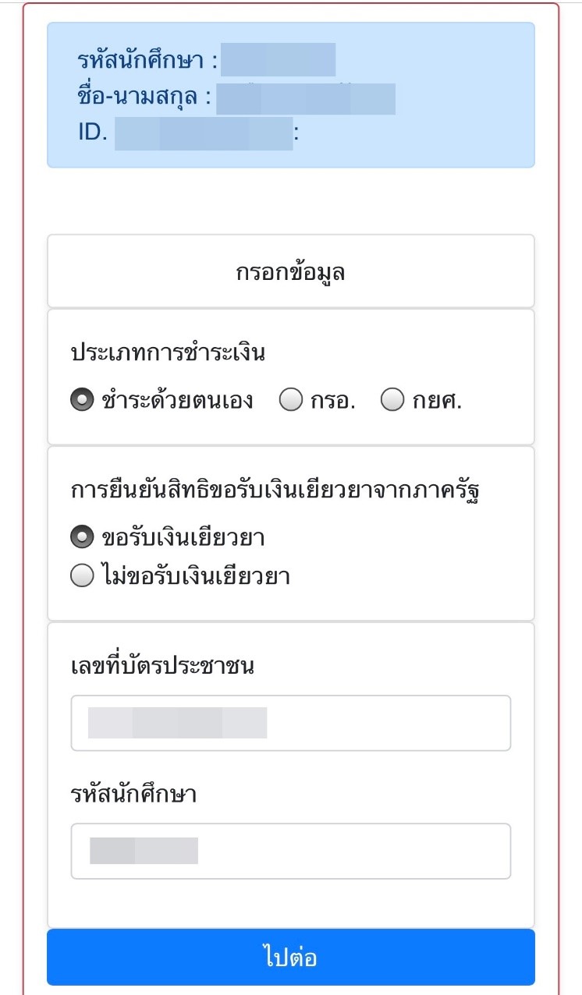Click the กยศ. option label text

[x=438, y=401]
